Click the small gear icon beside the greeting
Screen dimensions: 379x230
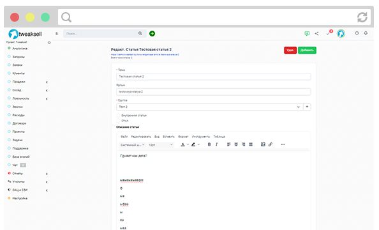pos(49,43)
